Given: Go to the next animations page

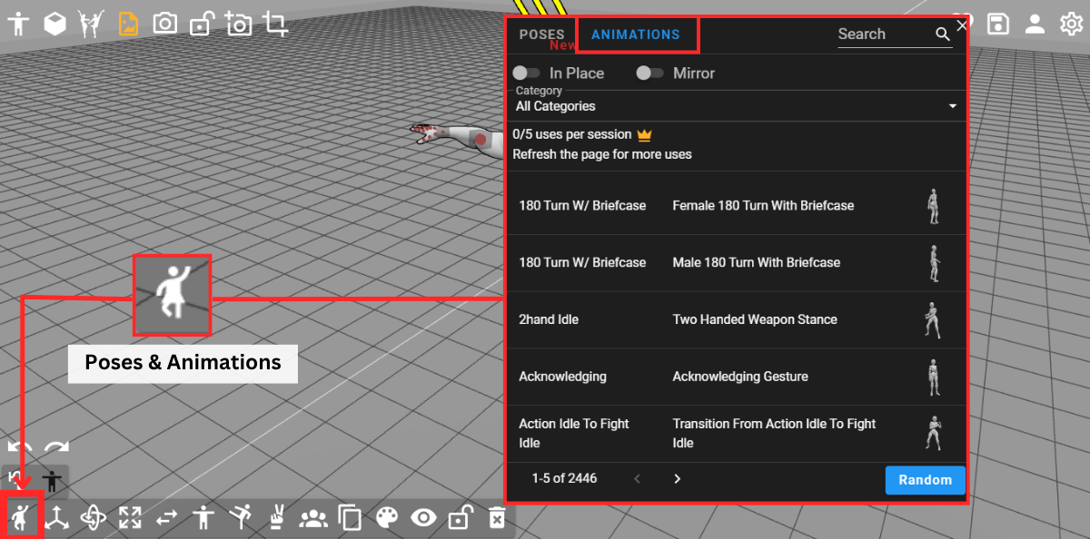Looking at the screenshot, I should click(x=677, y=478).
